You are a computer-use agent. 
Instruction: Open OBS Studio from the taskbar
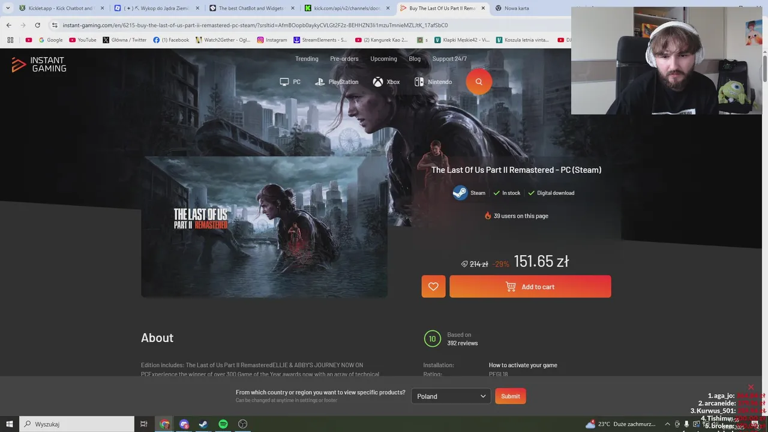[242, 424]
